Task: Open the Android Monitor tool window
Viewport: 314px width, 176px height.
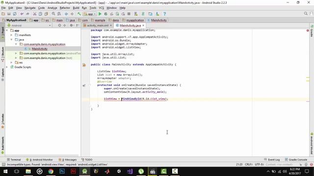Action: 39,160
